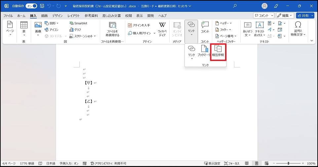
Task: Click the Save icon in title bar
Action: coord(42,6)
